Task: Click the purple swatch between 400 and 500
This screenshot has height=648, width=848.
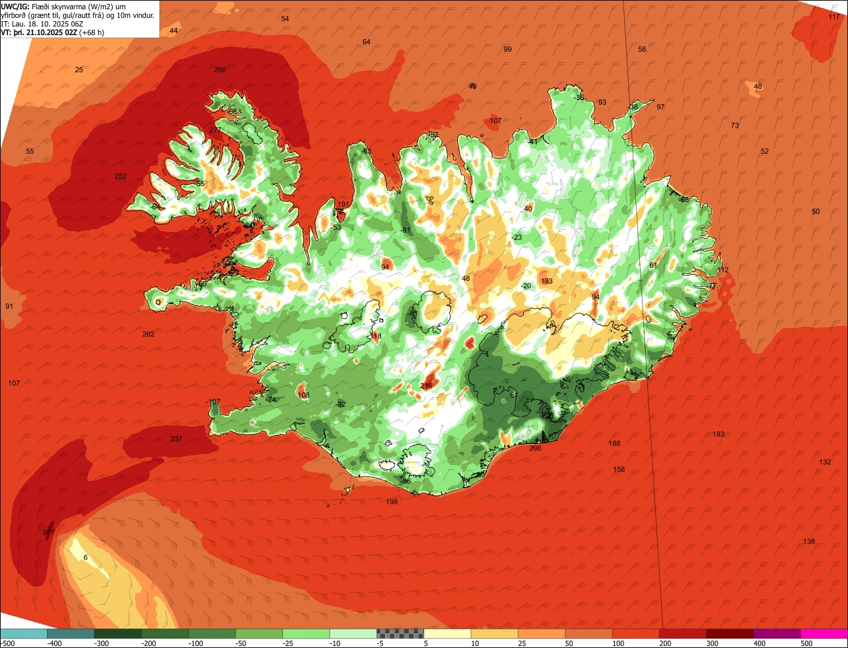Action: pyautogui.click(x=776, y=633)
